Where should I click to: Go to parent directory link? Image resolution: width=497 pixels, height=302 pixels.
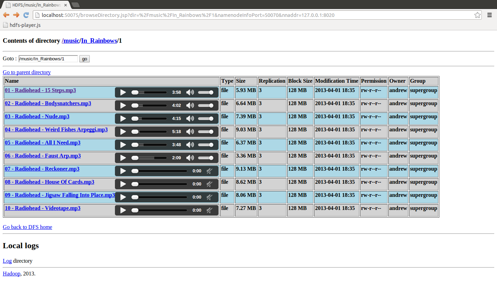pos(27,72)
